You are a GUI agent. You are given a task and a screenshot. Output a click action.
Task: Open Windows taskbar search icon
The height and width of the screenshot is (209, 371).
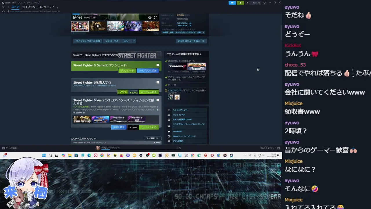tap(50, 156)
